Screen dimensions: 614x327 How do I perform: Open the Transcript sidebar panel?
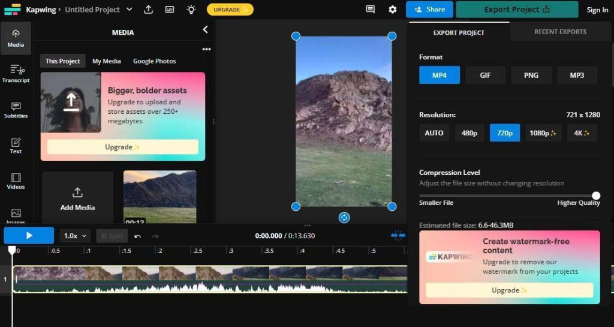(x=16, y=74)
